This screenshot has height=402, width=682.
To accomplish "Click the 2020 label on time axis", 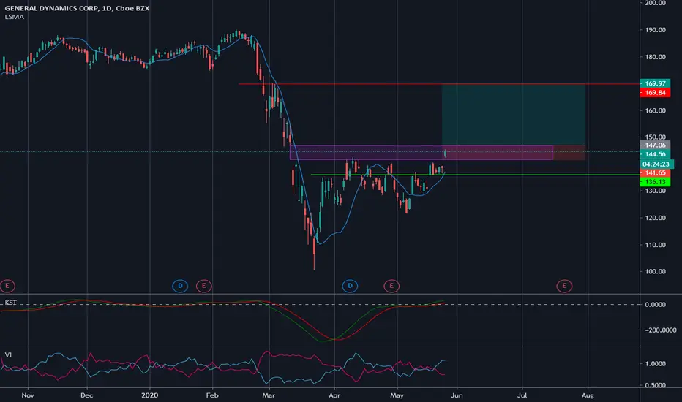I will click(x=149, y=395).
